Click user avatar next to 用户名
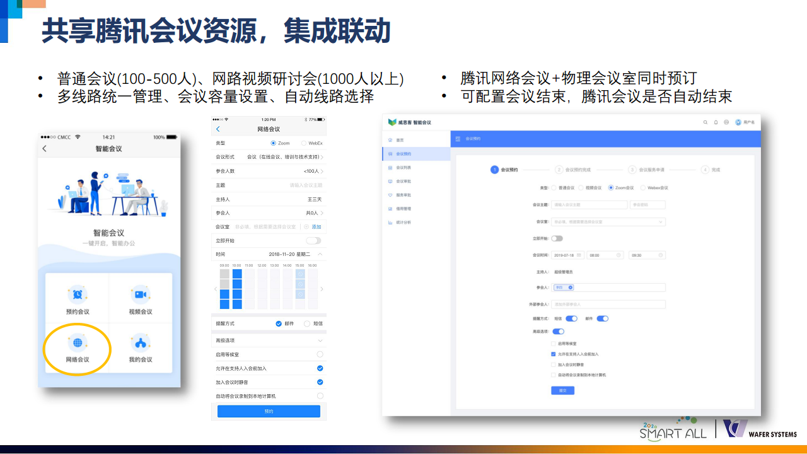807x454 pixels. pos(738,122)
